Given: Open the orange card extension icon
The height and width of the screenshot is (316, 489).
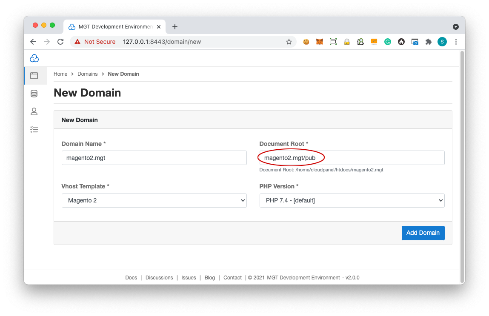Looking at the screenshot, I should point(374,42).
